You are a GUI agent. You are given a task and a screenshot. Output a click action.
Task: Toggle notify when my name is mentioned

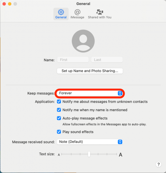(59, 110)
